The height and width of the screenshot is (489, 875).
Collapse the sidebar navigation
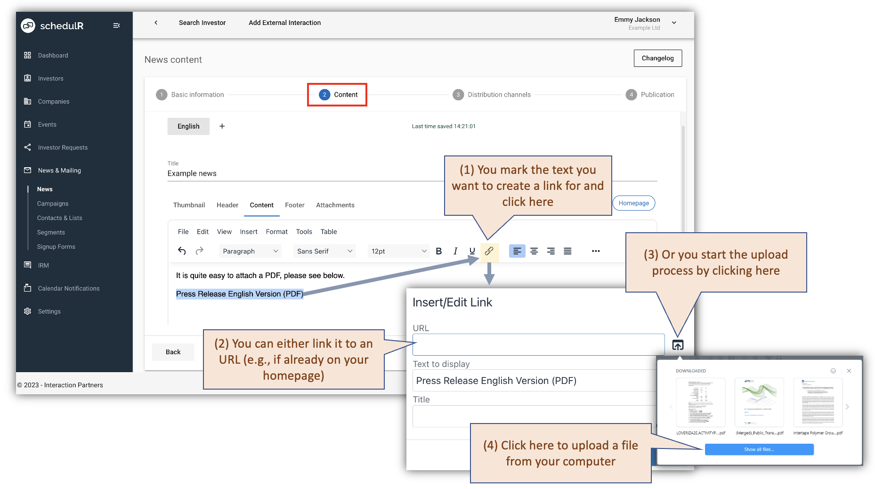116,25
